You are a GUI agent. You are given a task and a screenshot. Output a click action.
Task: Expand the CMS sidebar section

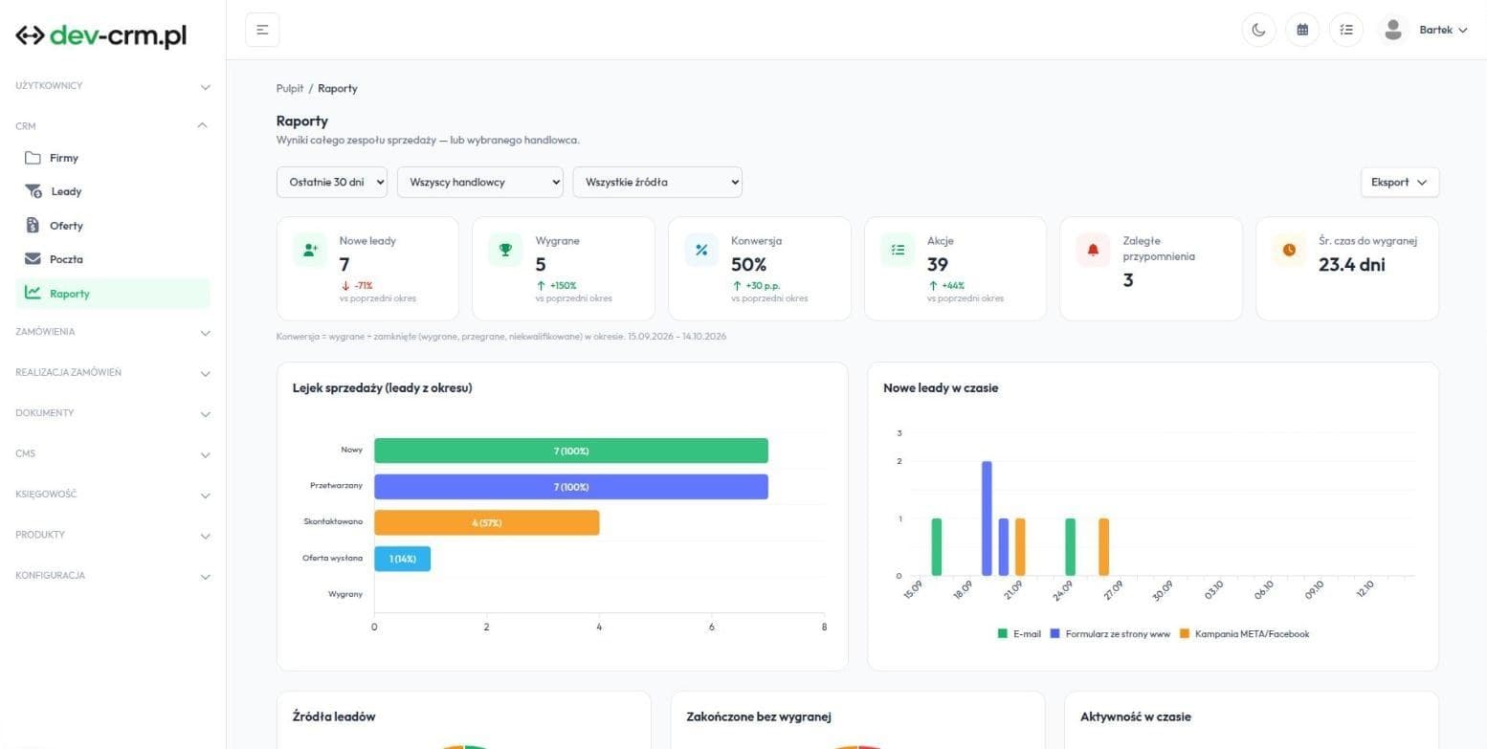[x=113, y=453]
